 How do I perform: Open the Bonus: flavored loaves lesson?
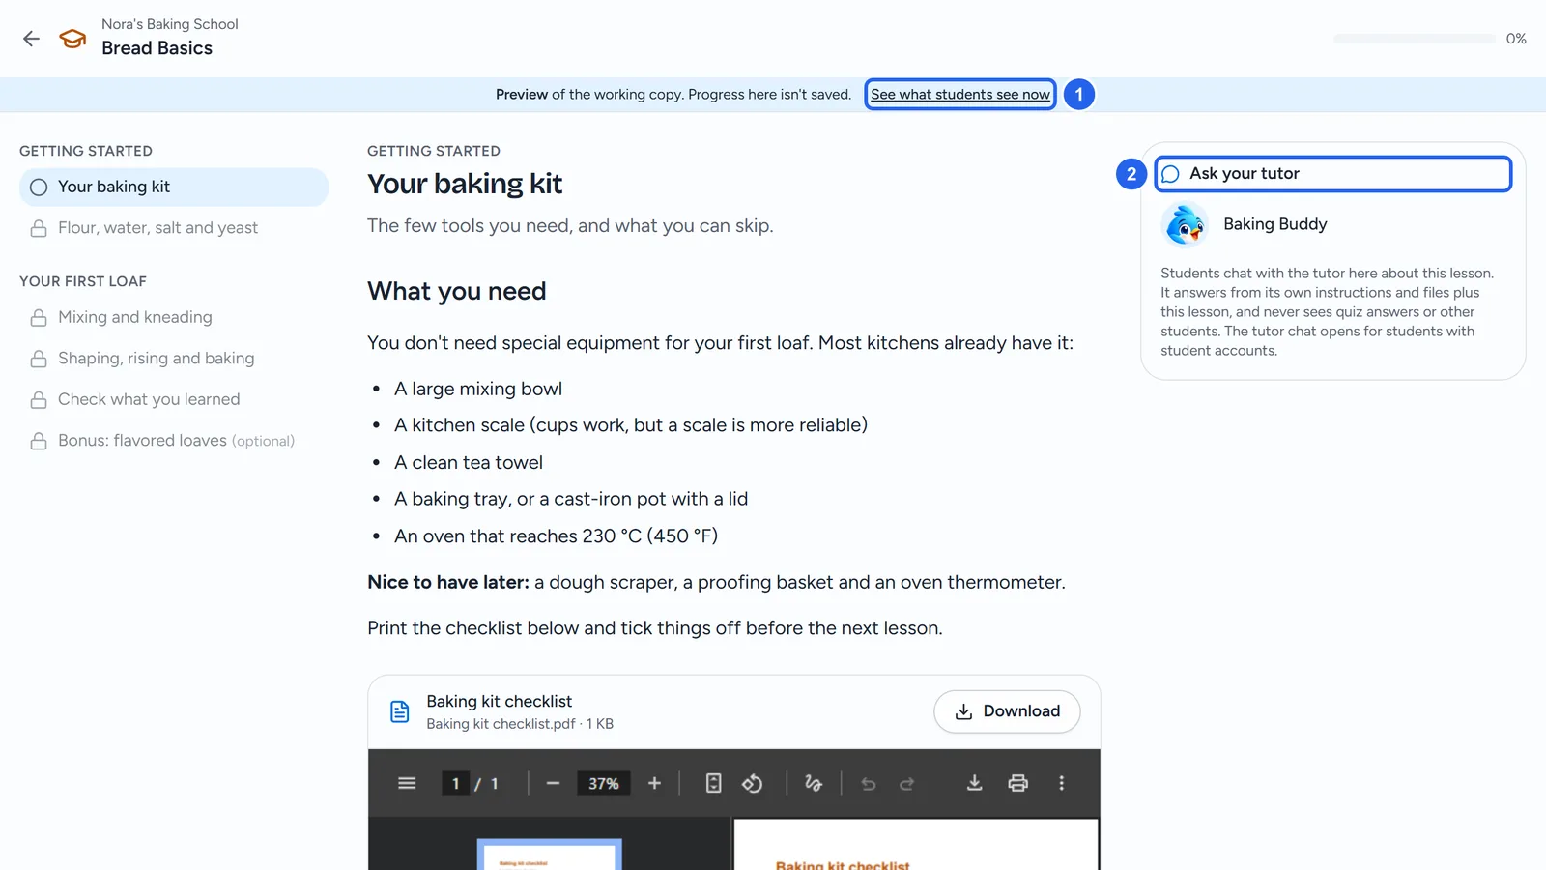174,441
